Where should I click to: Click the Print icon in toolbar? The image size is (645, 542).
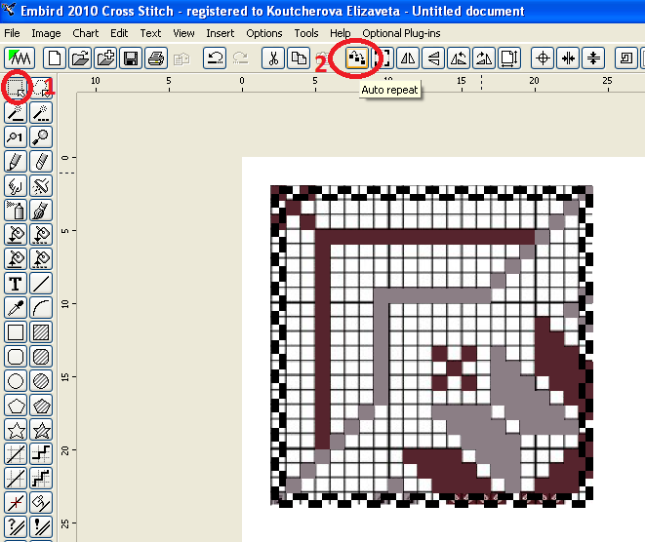point(155,58)
